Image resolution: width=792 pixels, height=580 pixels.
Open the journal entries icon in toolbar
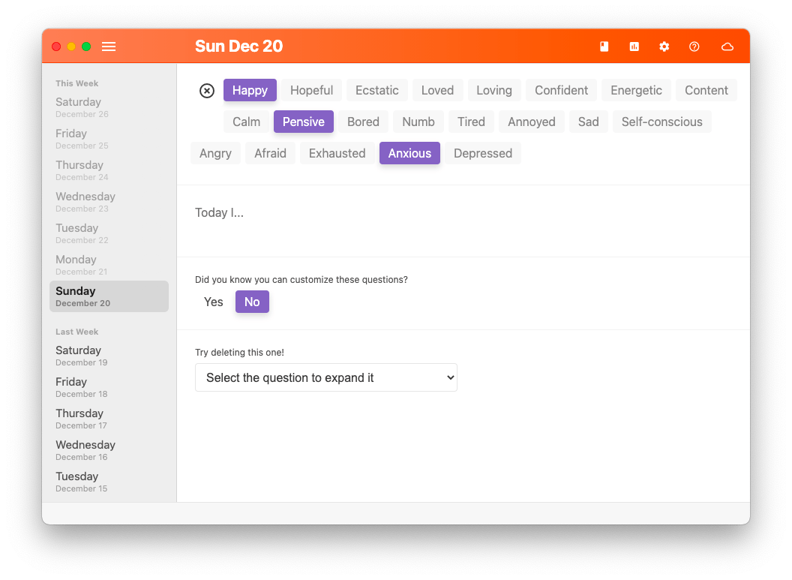point(604,47)
